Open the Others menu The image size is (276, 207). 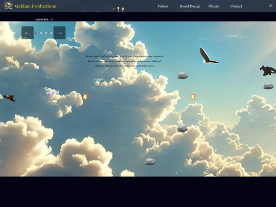[214, 6]
